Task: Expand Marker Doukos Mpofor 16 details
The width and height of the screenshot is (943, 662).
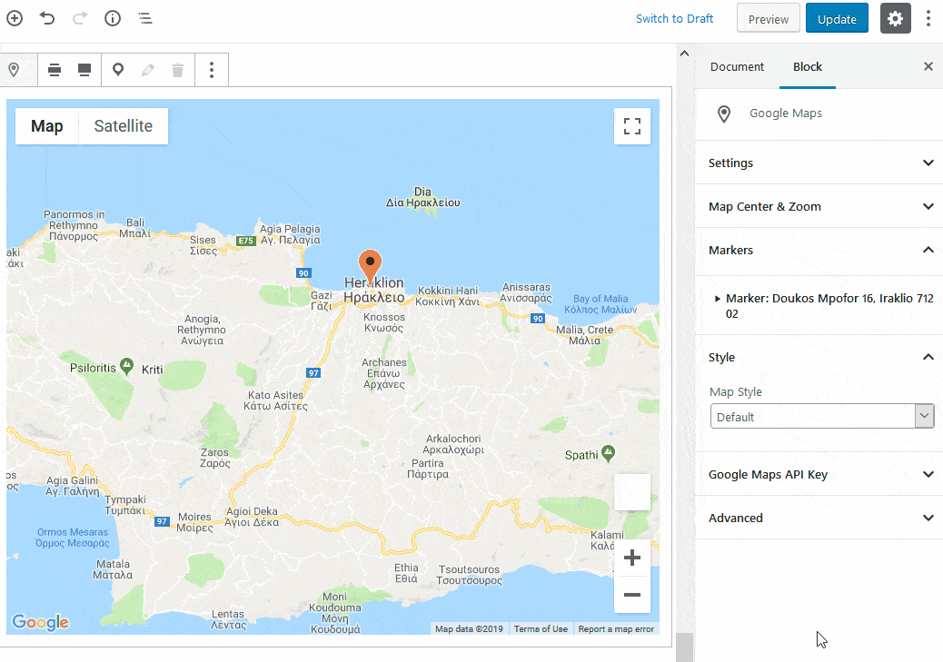Action: coord(824,306)
